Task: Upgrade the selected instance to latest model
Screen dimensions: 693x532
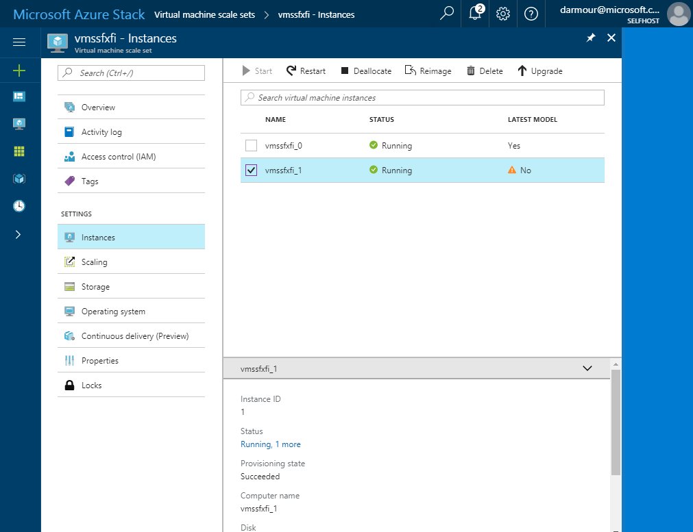Action: [x=540, y=71]
